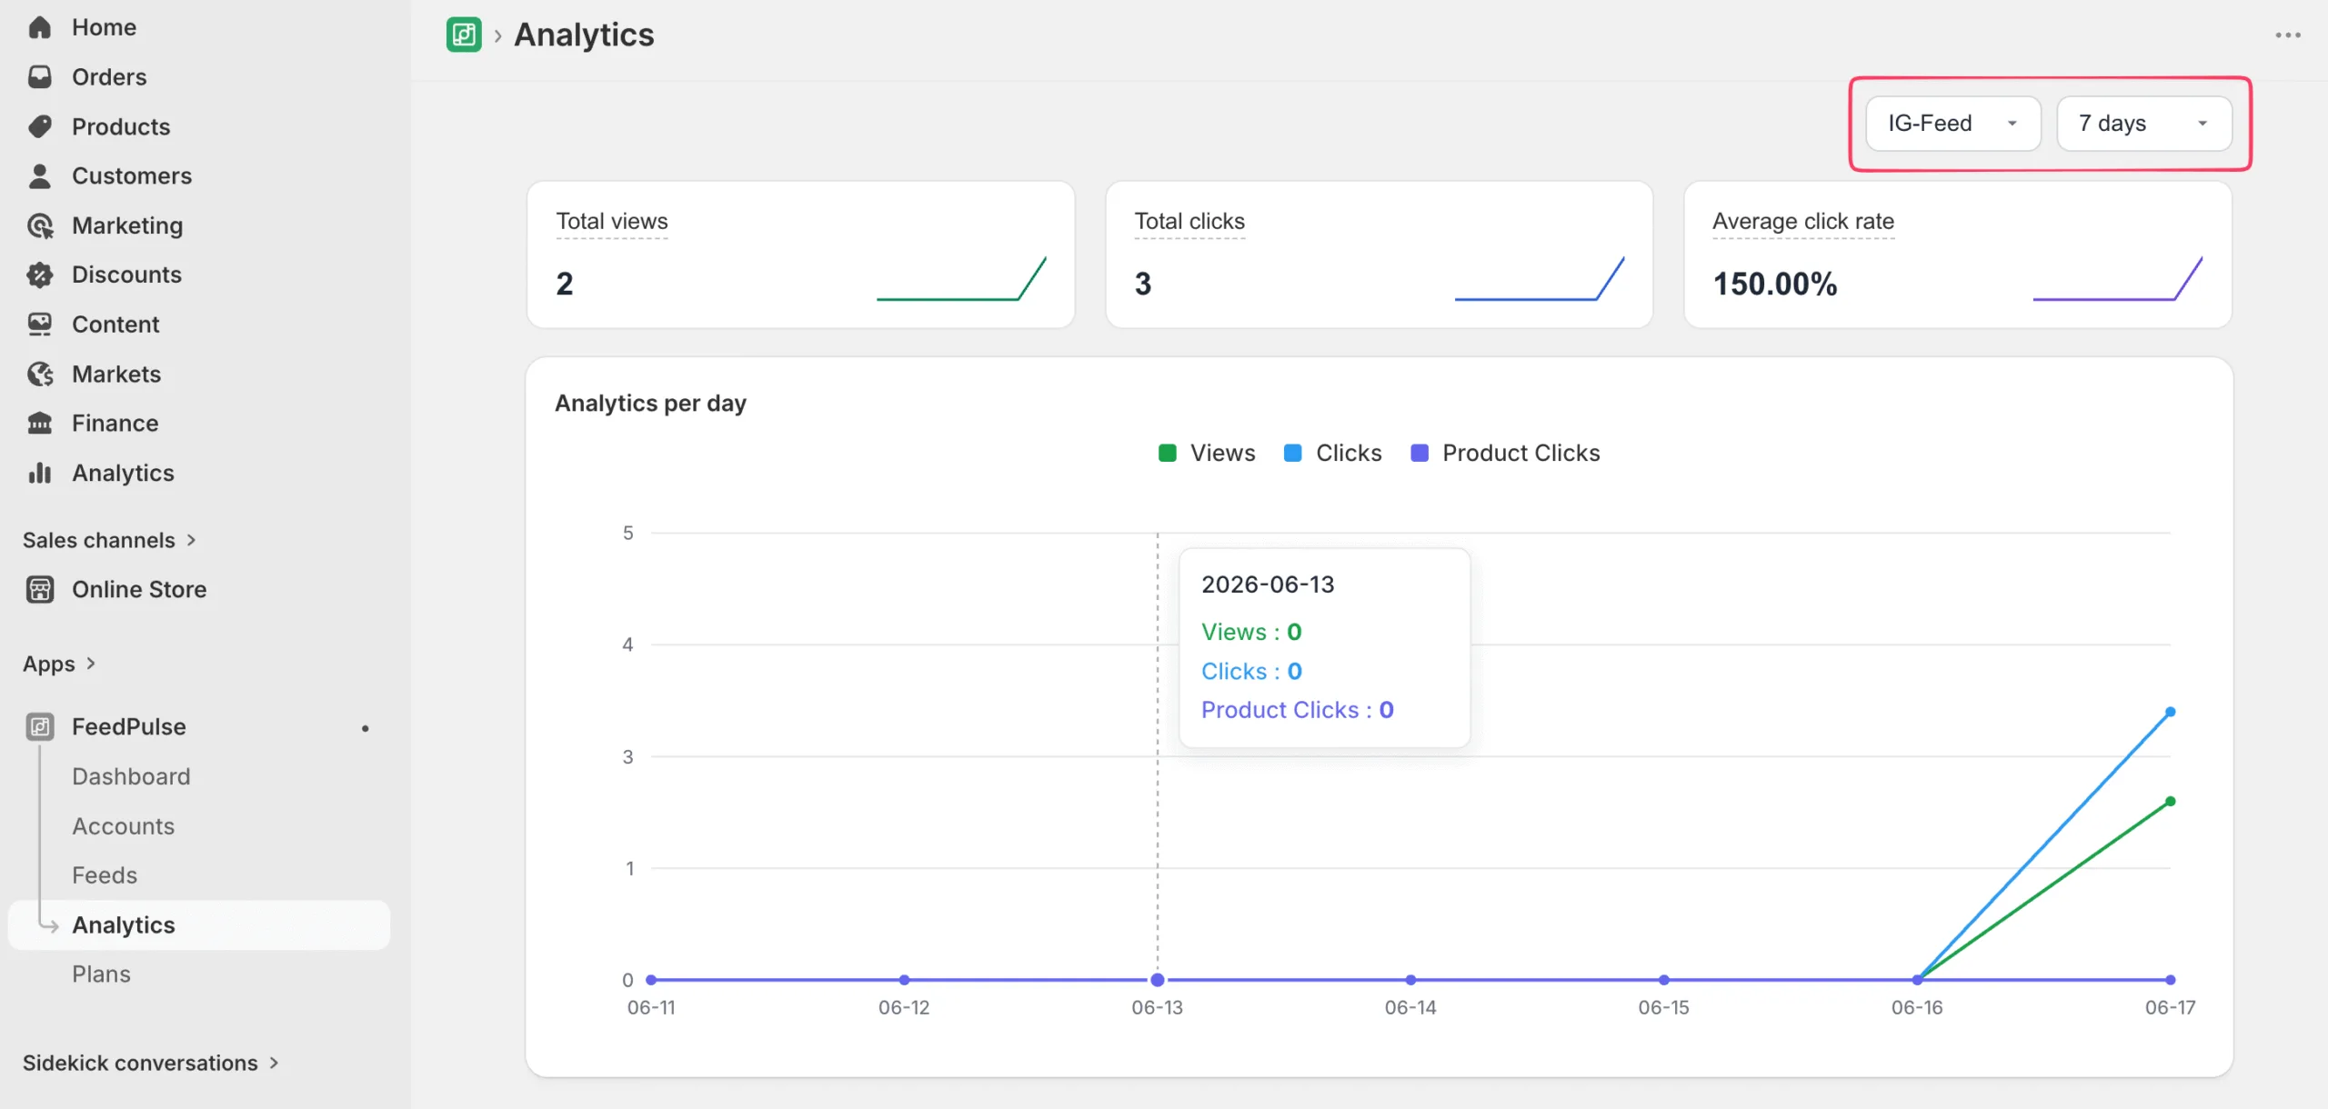Select FeedPulse Analytics item
This screenshot has width=2328, height=1109.
click(x=199, y=924)
